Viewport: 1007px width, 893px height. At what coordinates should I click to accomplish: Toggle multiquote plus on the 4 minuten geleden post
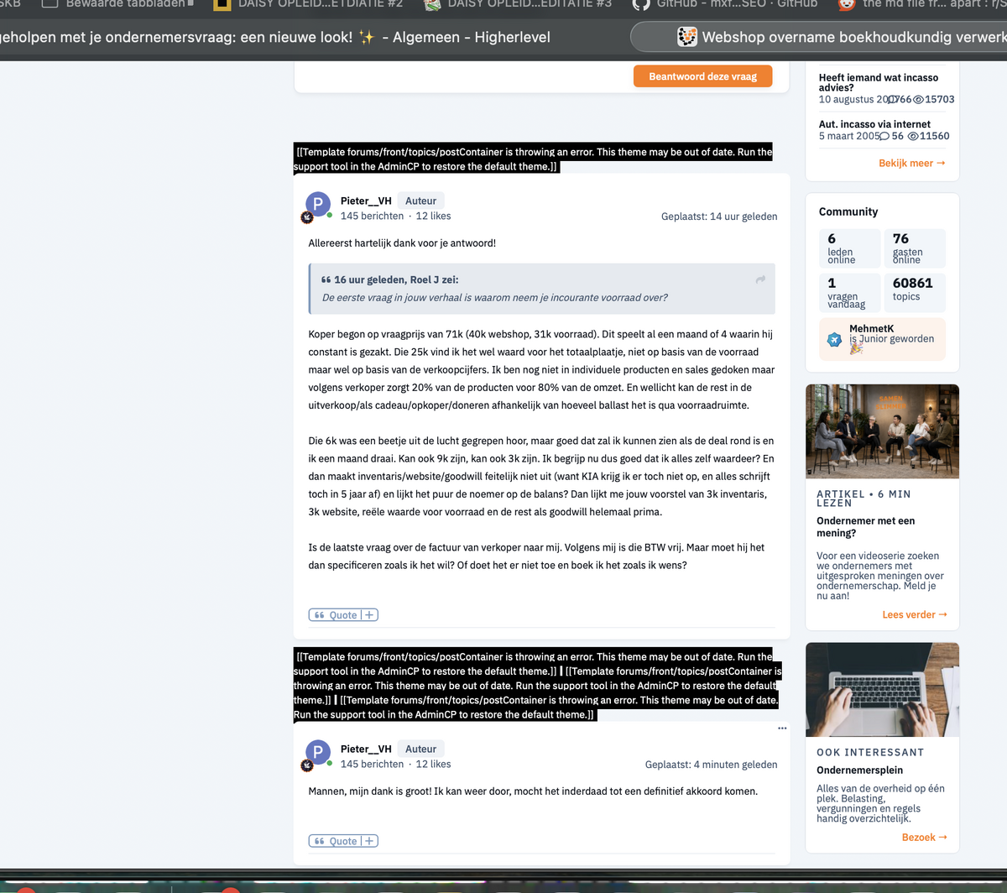click(x=369, y=841)
